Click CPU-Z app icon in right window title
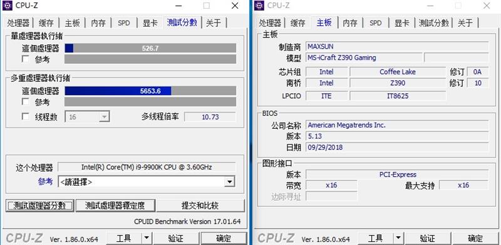Screen dimensions: 501x245 coord(259,6)
